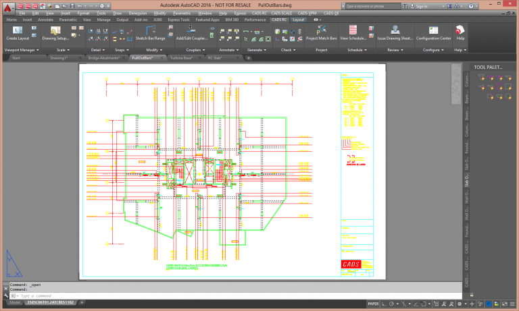Switch to the Bridge Abutments drawing tab

coord(103,58)
